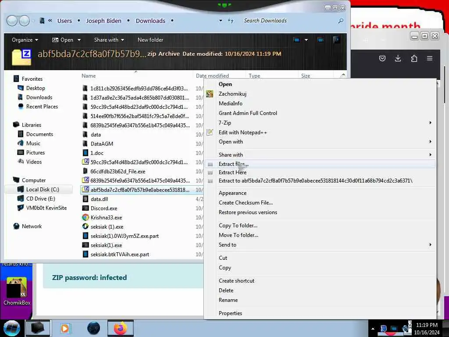Click the search magnifier icon
The image size is (449, 337).
pos(340,21)
